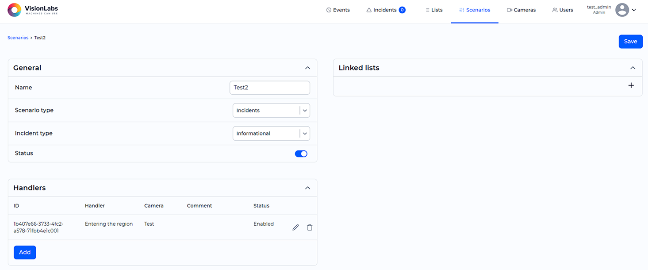Save the scenario
The width and height of the screenshot is (648, 270).
pos(630,42)
